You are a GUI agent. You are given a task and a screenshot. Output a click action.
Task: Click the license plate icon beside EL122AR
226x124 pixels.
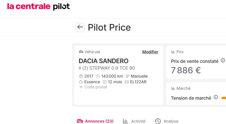127,82
